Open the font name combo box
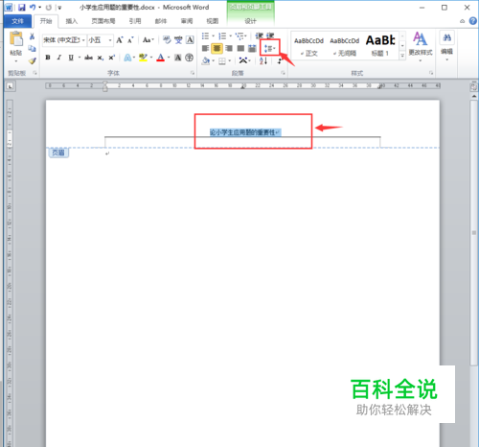Viewport: 479px width, 447px height. (x=64, y=40)
